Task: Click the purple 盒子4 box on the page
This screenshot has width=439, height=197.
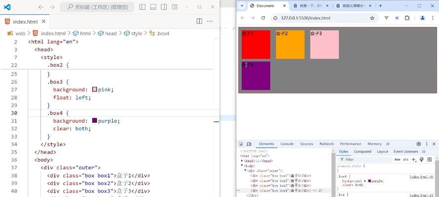Action: (x=256, y=76)
